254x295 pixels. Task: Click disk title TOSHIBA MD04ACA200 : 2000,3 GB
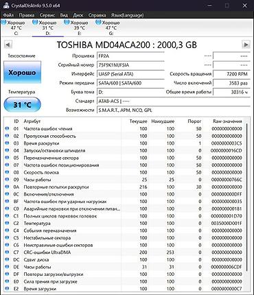[x=126, y=45]
